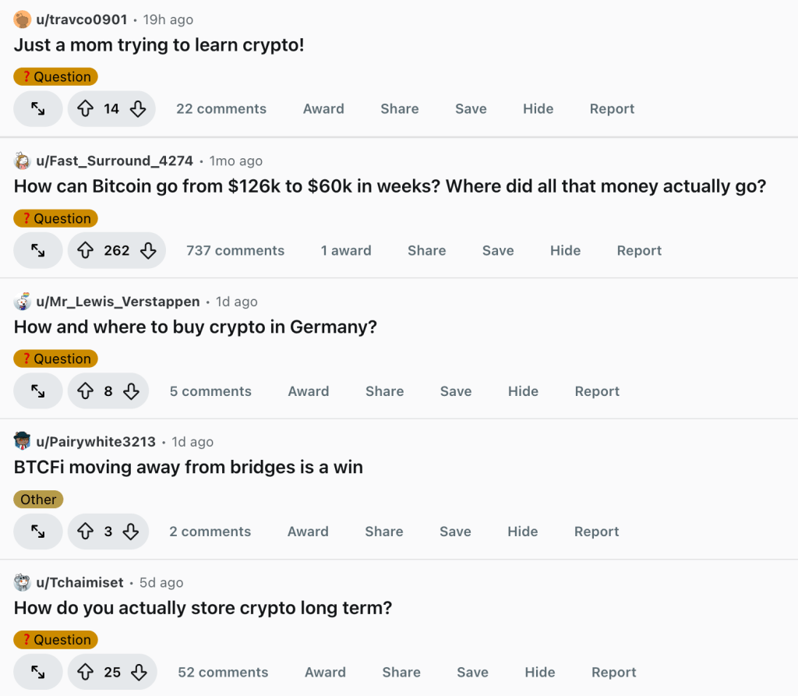Select the Other flair tag
The height and width of the screenshot is (696, 798).
(38, 500)
